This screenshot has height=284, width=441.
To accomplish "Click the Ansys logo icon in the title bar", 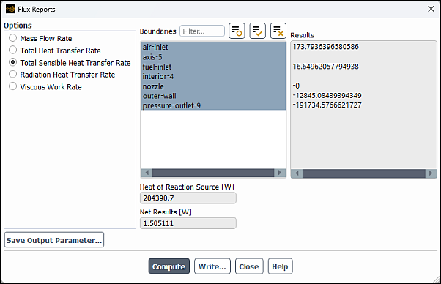I will pos(10,9).
